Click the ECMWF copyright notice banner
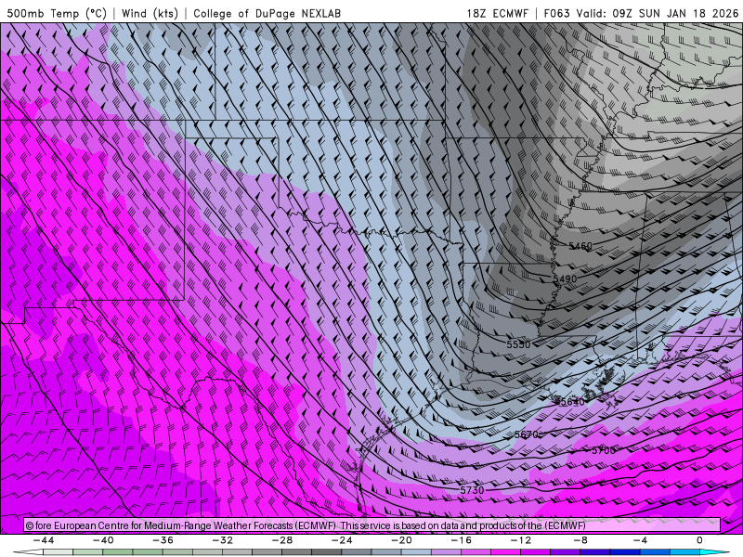The width and height of the screenshot is (743, 557). coord(372,525)
